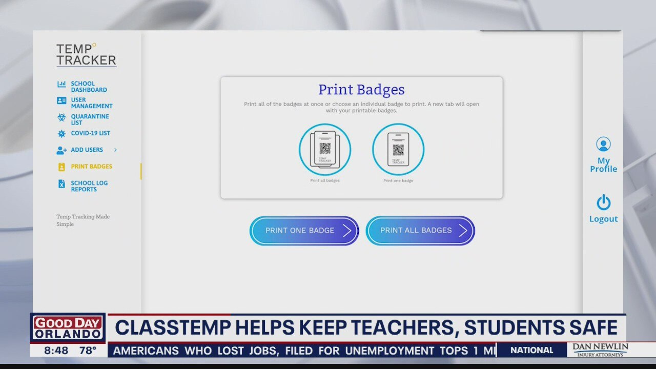The image size is (656, 369).
Task: Click the 'Print all badges' caption text
Action: [x=325, y=181]
